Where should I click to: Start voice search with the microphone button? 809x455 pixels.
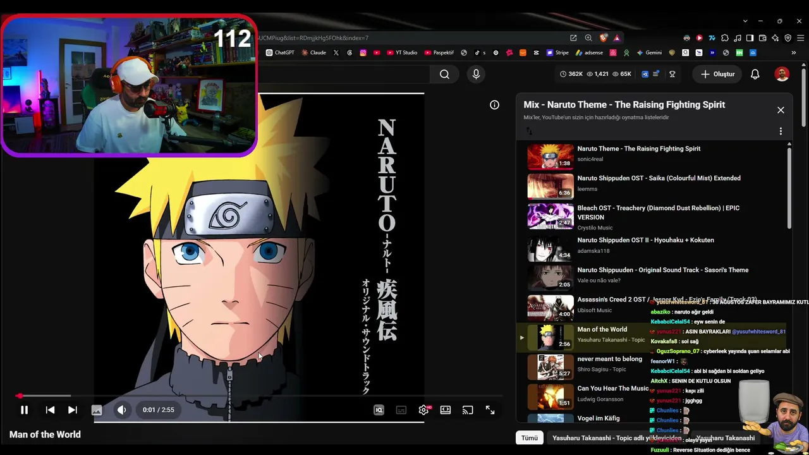476,74
